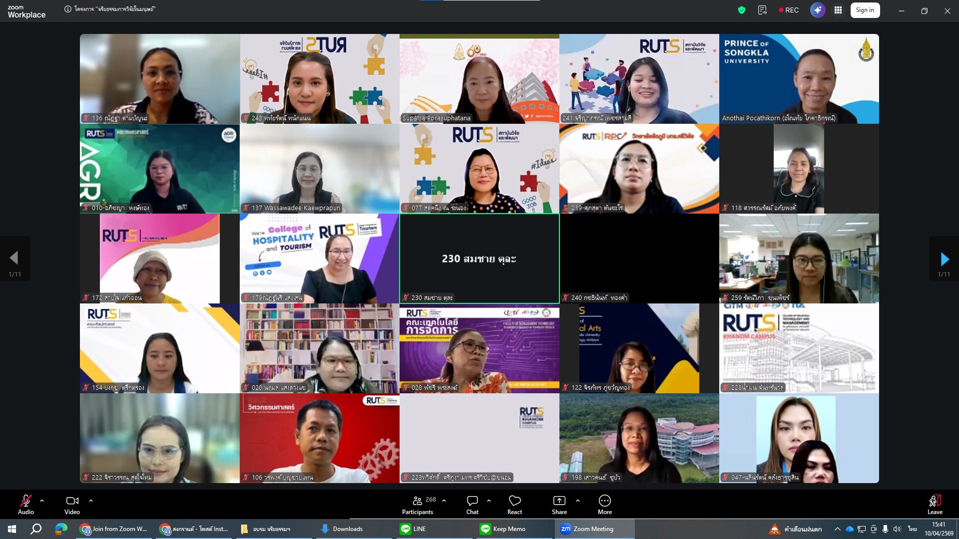Open the Zoom apps grid icon
Viewport: 959px width, 539px height.
click(838, 10)
